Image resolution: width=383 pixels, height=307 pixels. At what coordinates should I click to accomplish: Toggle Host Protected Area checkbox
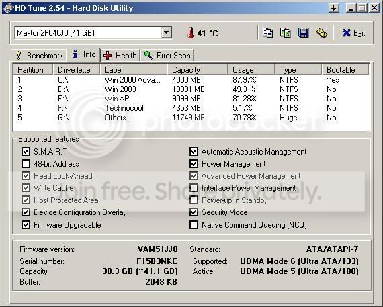(26, 200)
